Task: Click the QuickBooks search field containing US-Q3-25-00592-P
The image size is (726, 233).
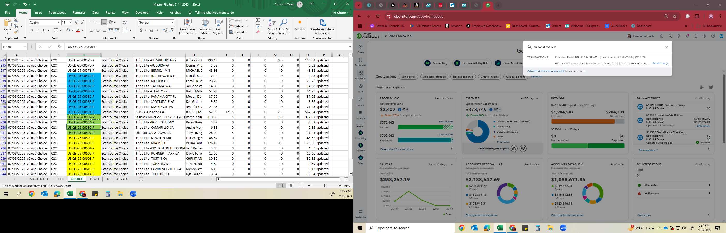Action: pos(597,47)
